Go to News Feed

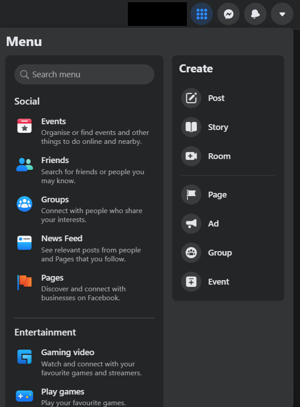(x=62, y=239)
